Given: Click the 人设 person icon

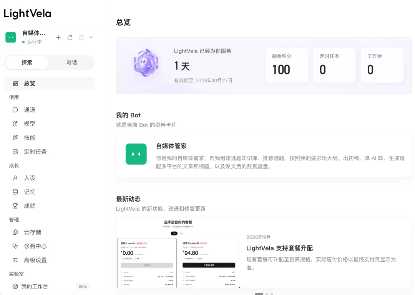Looking at the screenshot, I should [x=15, y=178].
